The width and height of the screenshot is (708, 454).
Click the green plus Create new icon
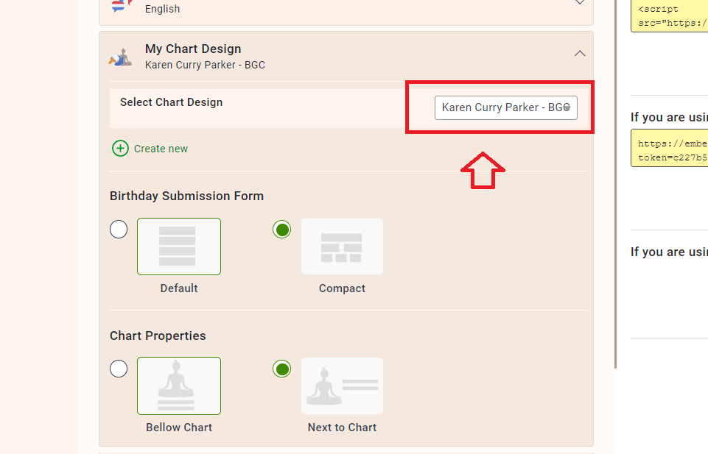click(120, 149)
